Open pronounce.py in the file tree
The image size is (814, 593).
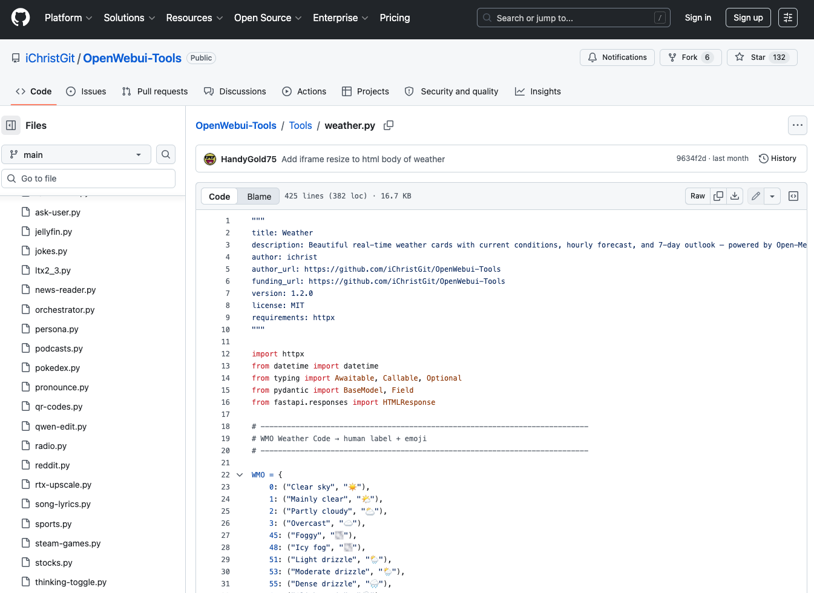62,387
